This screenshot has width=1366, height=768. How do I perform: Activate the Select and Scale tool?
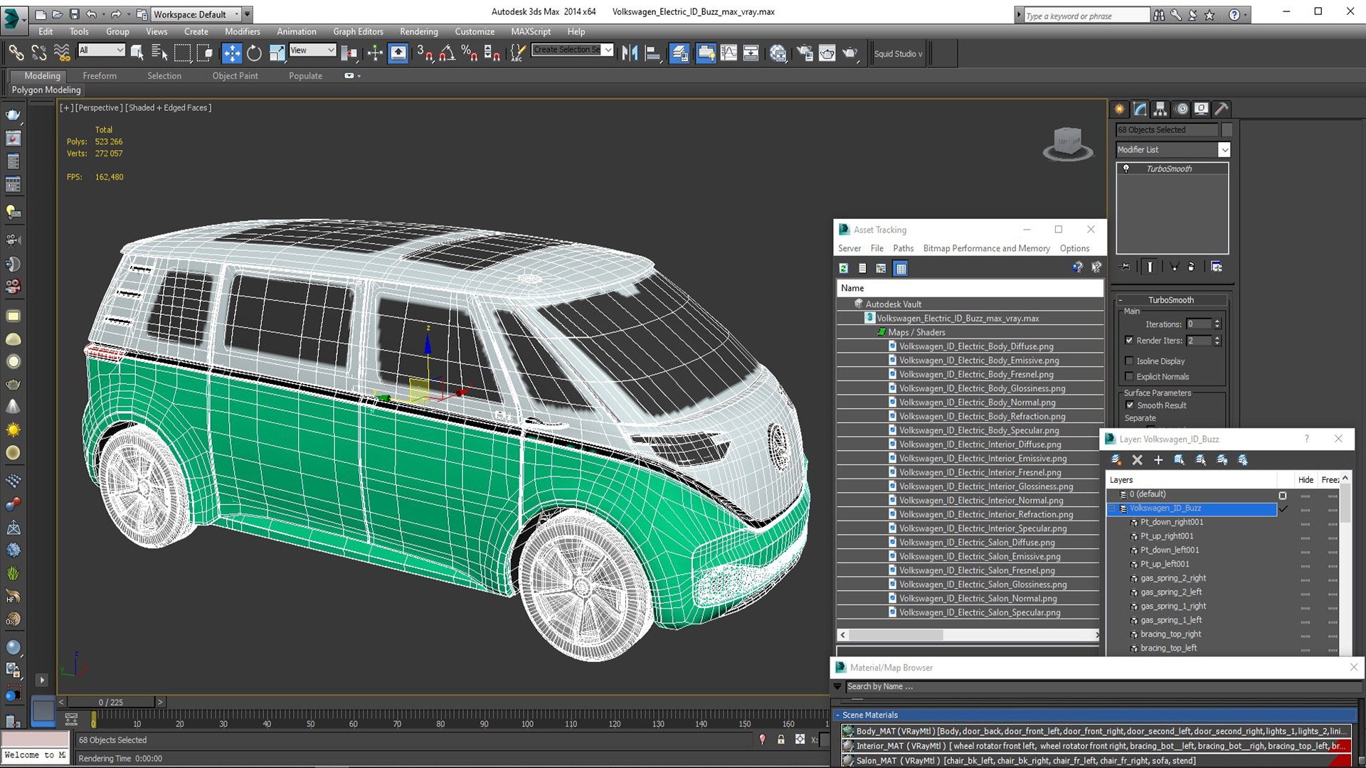[x=277, y=53]
